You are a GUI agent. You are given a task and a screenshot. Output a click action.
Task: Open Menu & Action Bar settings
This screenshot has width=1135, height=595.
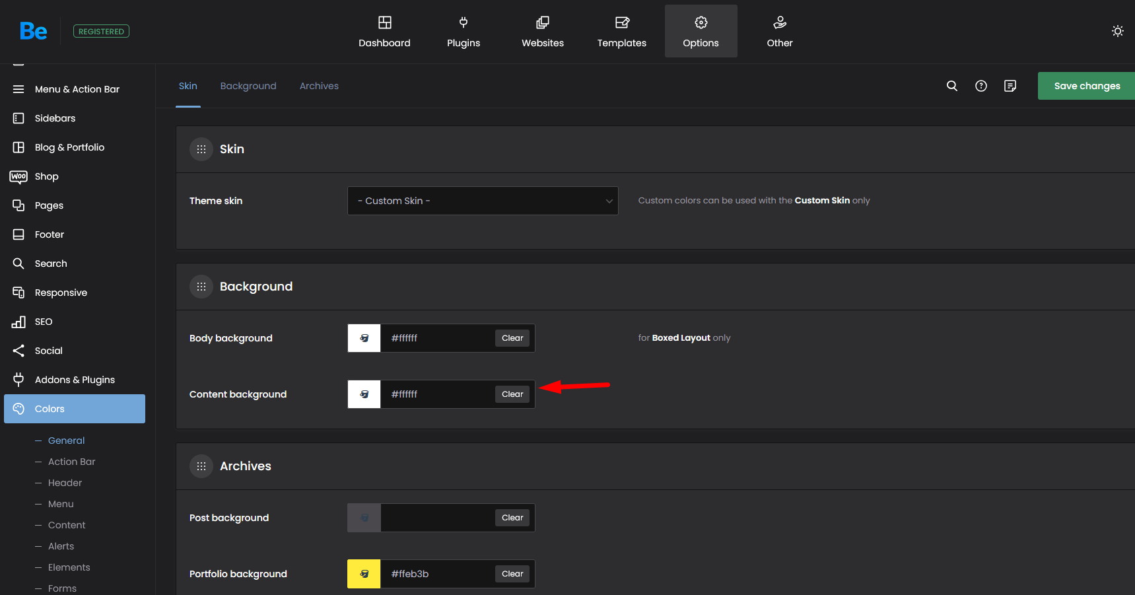coord(75,89)
